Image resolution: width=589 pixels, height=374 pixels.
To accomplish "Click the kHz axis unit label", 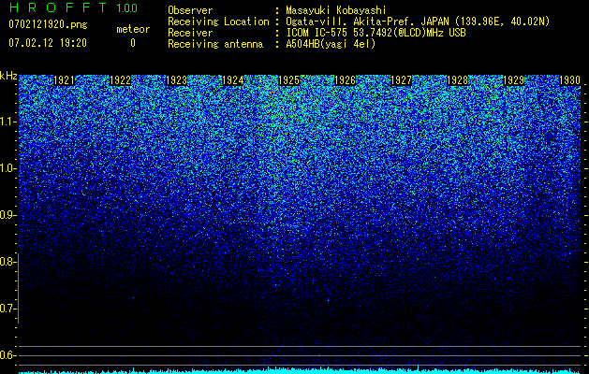I will [8, 77].
